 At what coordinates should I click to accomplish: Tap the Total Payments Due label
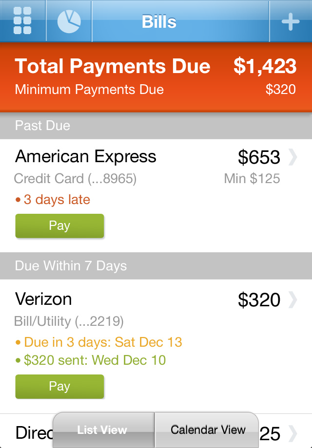(113, 66)
